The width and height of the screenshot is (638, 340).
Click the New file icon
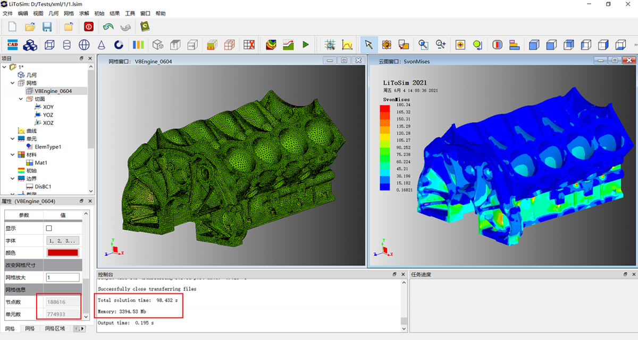tap(12, 27)
